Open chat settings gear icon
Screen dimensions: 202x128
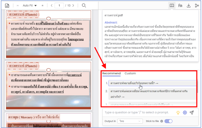coord(185,112)
